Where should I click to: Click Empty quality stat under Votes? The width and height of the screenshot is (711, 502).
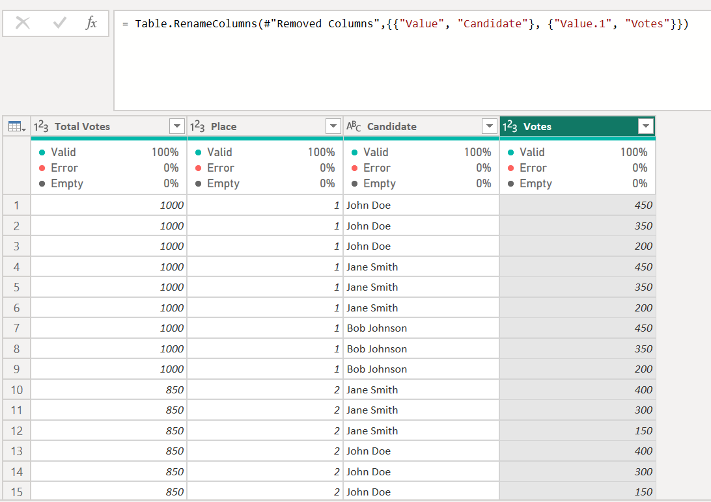pyautogui.click(x=578, y=183)
